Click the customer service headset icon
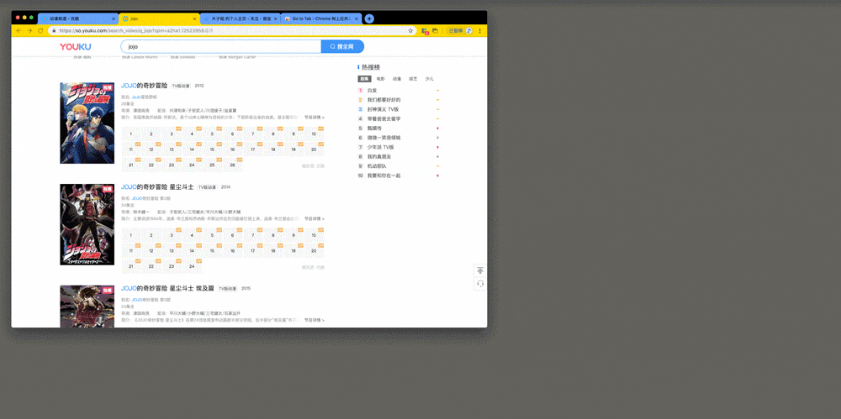 (480, 284)
